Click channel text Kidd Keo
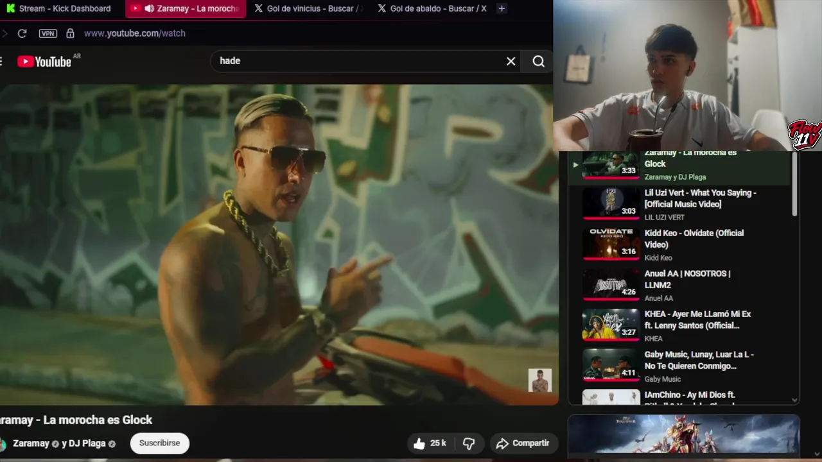This screenshot has height=462, width=822. (658, 258)
